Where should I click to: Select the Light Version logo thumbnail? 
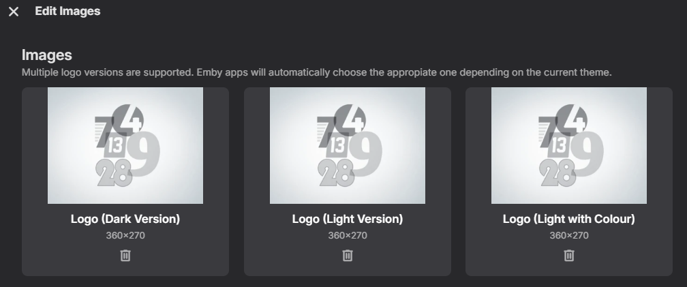[x=348, y=145]
